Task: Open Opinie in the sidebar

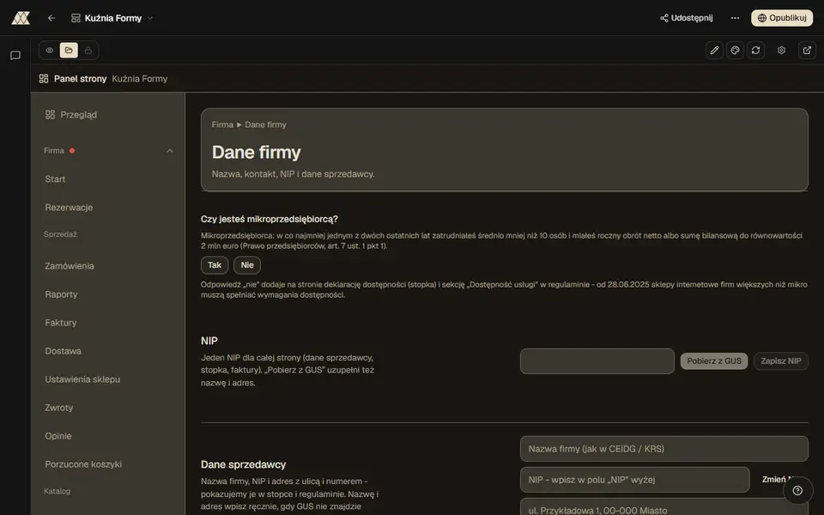Action: (x=108, y=436)
